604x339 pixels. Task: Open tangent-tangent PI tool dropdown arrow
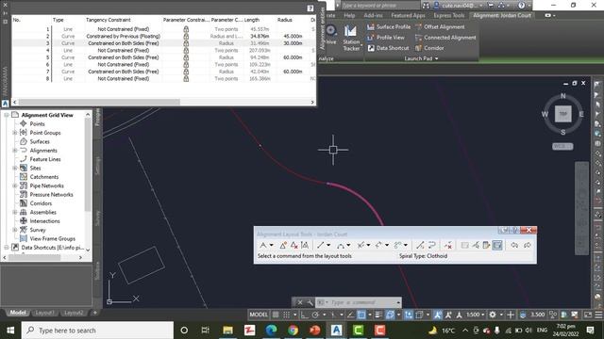click(272, 245)
